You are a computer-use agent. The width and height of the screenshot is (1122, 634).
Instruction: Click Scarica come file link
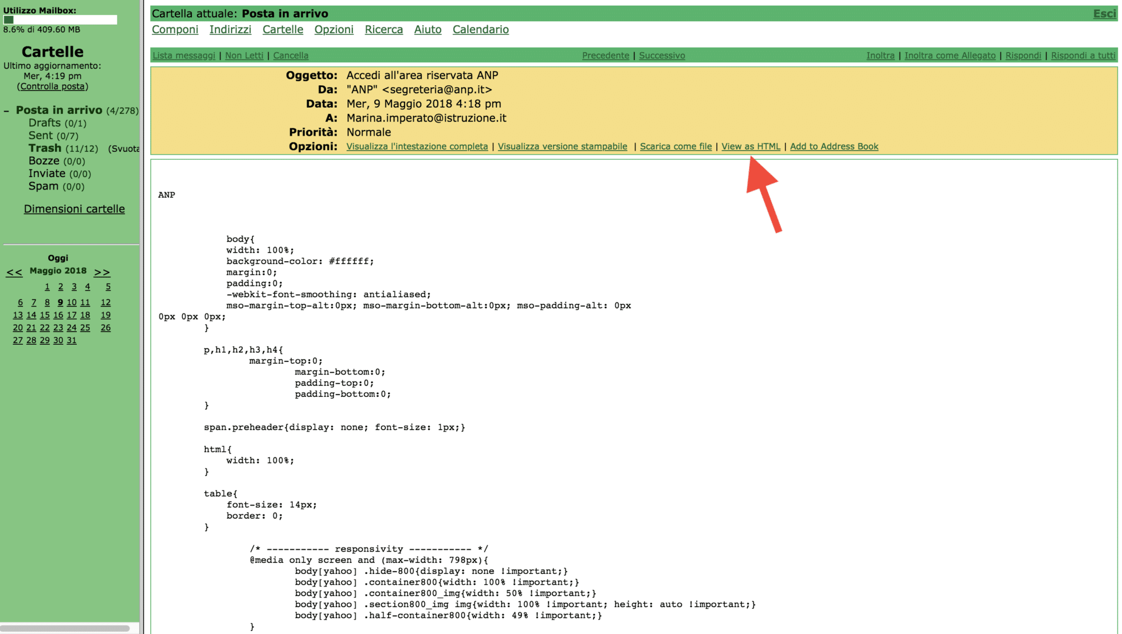pyautogui.click(x=675, y=146)
